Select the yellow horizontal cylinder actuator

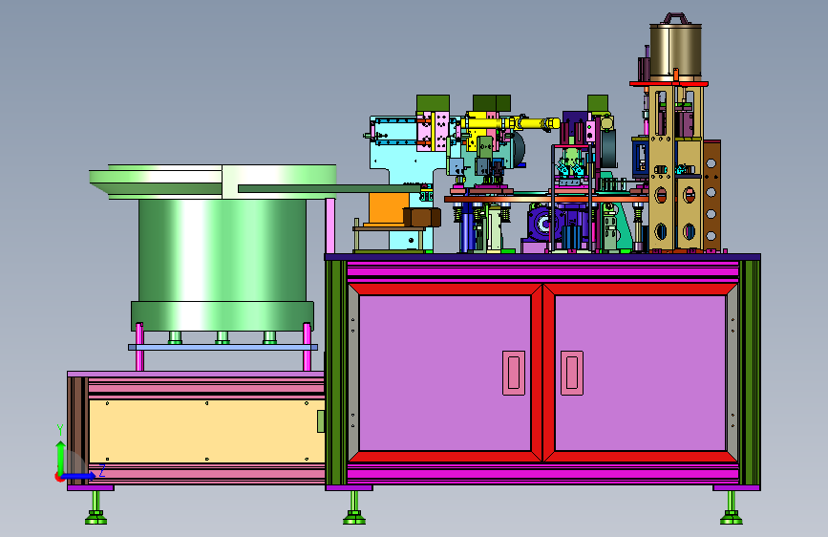coord(510,123)
